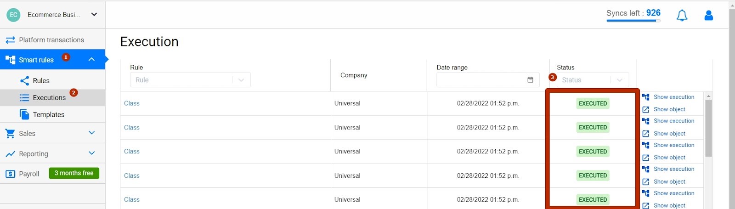Open the user profile icon
This screenshot has height=209, width=735.
[x=708, y=16]
